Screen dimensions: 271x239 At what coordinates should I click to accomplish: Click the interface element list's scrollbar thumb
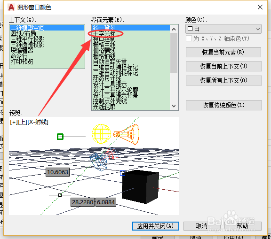pyautogui.click(x=174, y=53)
